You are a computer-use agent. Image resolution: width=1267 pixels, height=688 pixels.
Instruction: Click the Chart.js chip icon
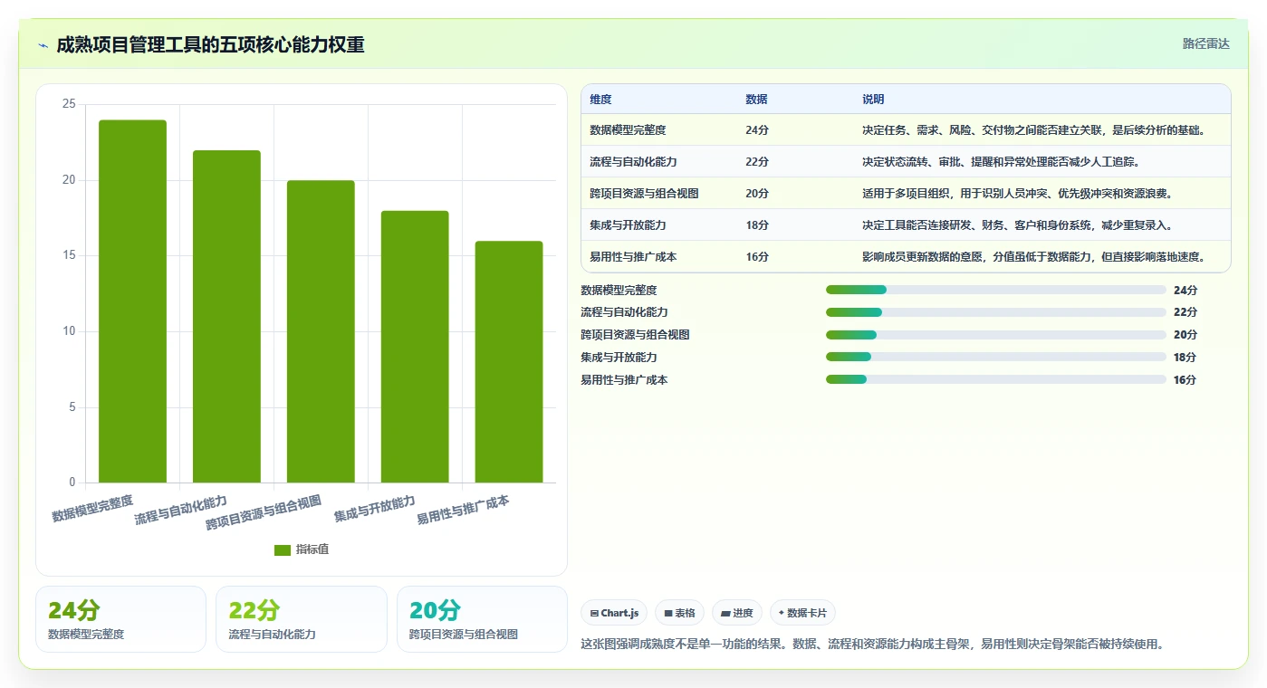click(594, 613)
